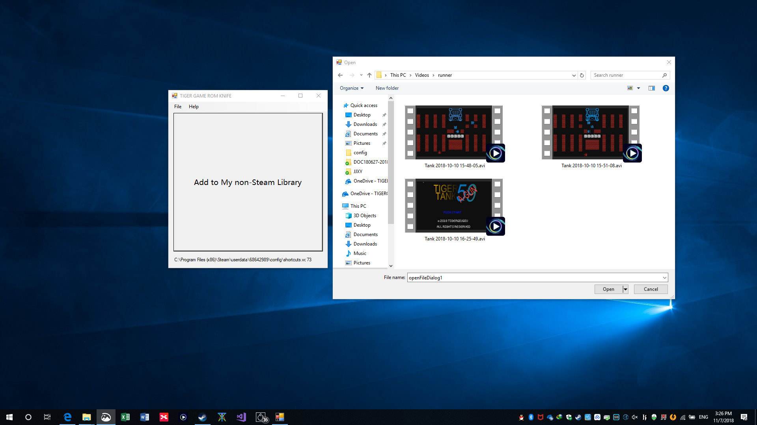
Task: Unpin Pictures from Quick access
Action: click(x=384, y=143)
